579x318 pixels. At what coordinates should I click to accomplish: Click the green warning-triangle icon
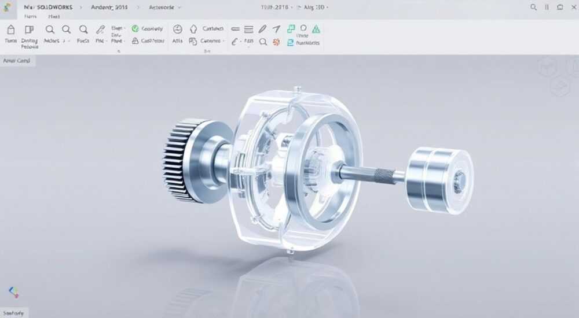coord(316,29)
